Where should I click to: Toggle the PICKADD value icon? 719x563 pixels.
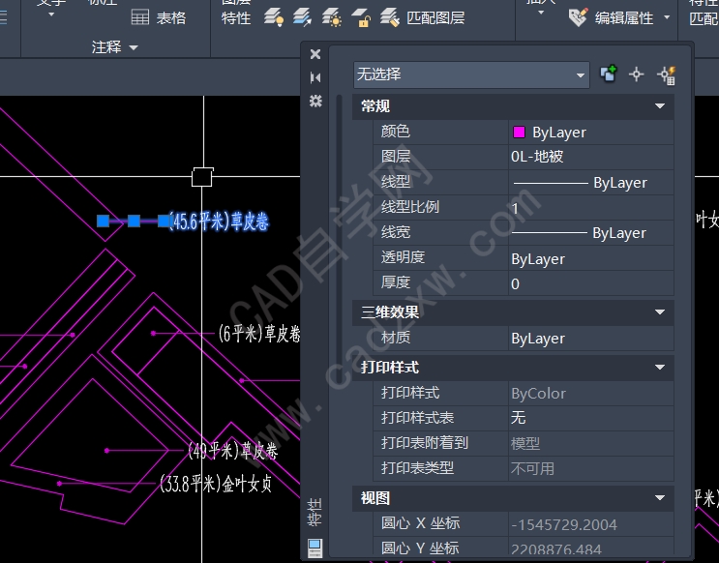(x=609, y=74)
